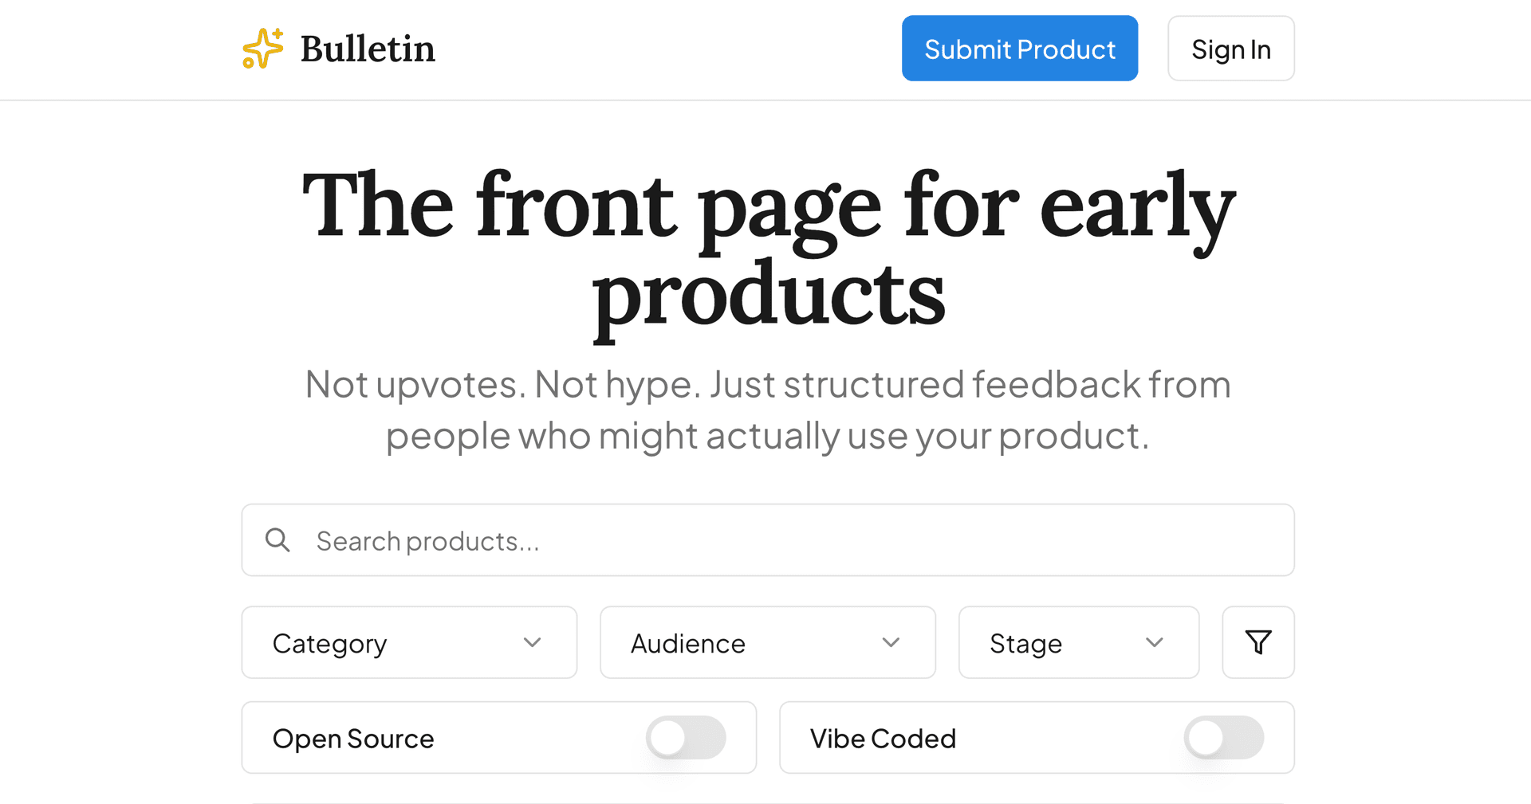Click the Category dropdown chevron
Screen dimensions: 1531x804
pyautogui.click(x=532, y=642)
